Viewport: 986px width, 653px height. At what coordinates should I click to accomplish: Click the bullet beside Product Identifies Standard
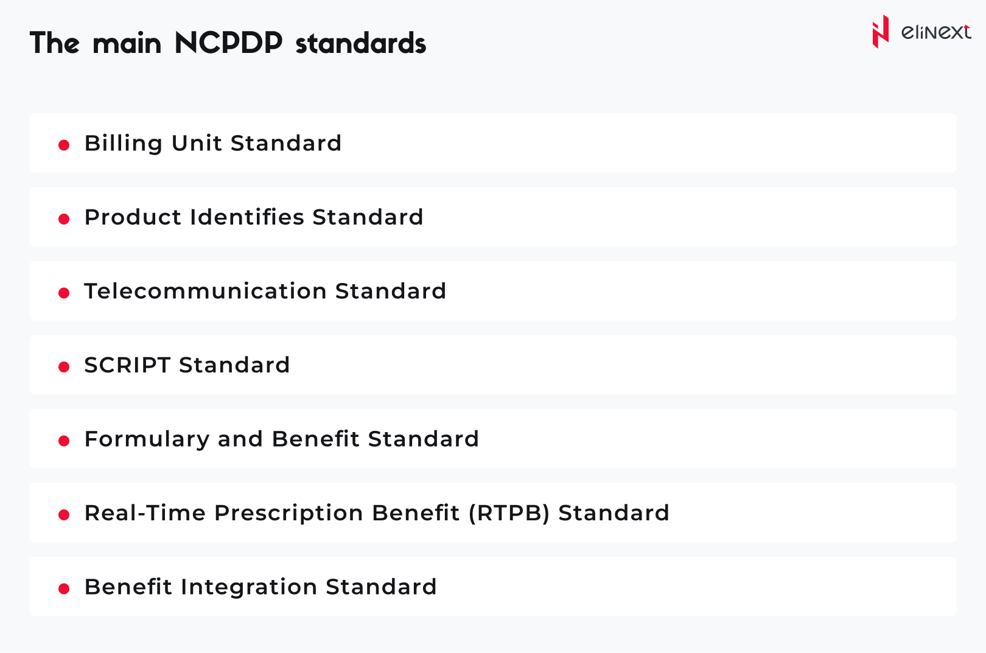[x=64, y=218]
